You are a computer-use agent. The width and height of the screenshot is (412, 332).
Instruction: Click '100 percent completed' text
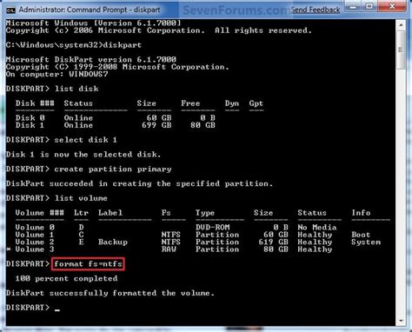pyautogui.click(x=66, y=279)
